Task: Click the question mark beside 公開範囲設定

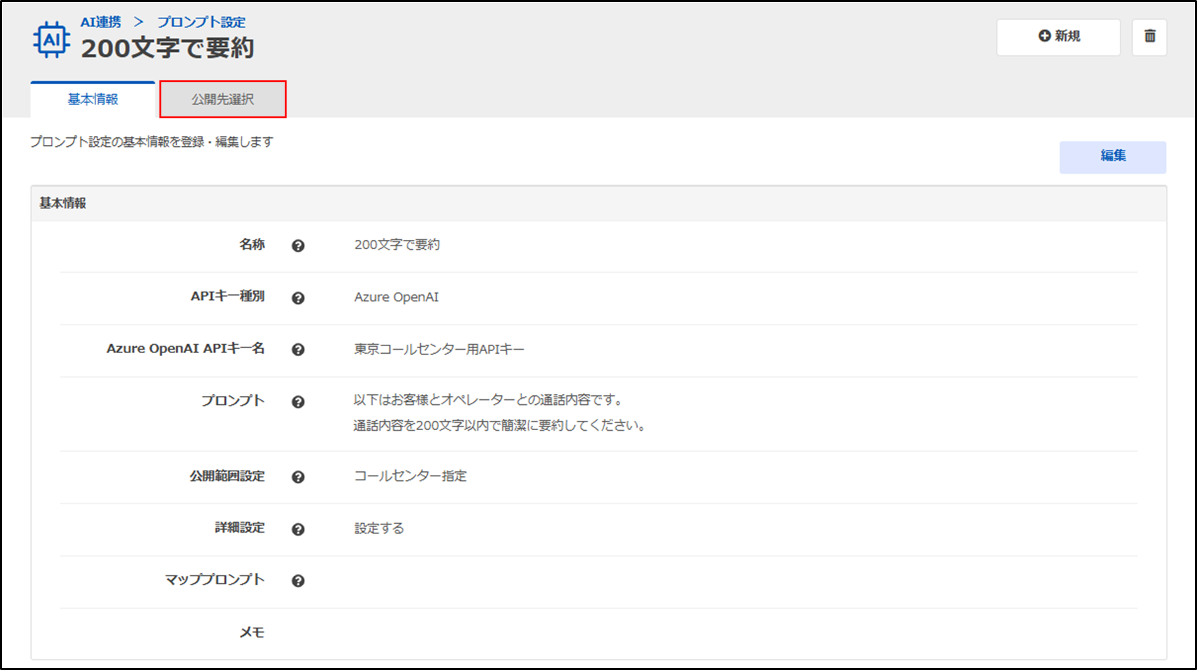Action: coord(298,477)
